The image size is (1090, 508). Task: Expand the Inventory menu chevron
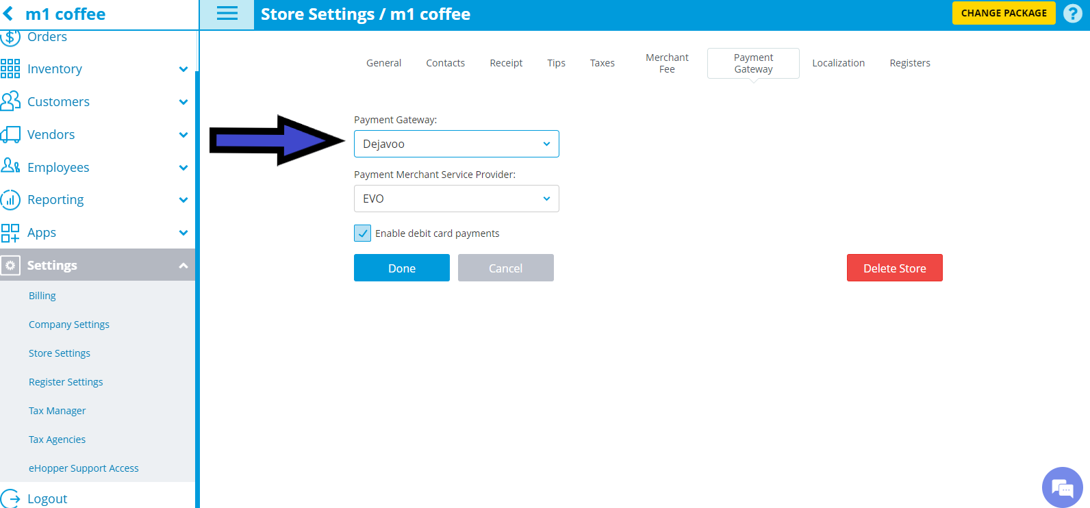coord(183,69)
